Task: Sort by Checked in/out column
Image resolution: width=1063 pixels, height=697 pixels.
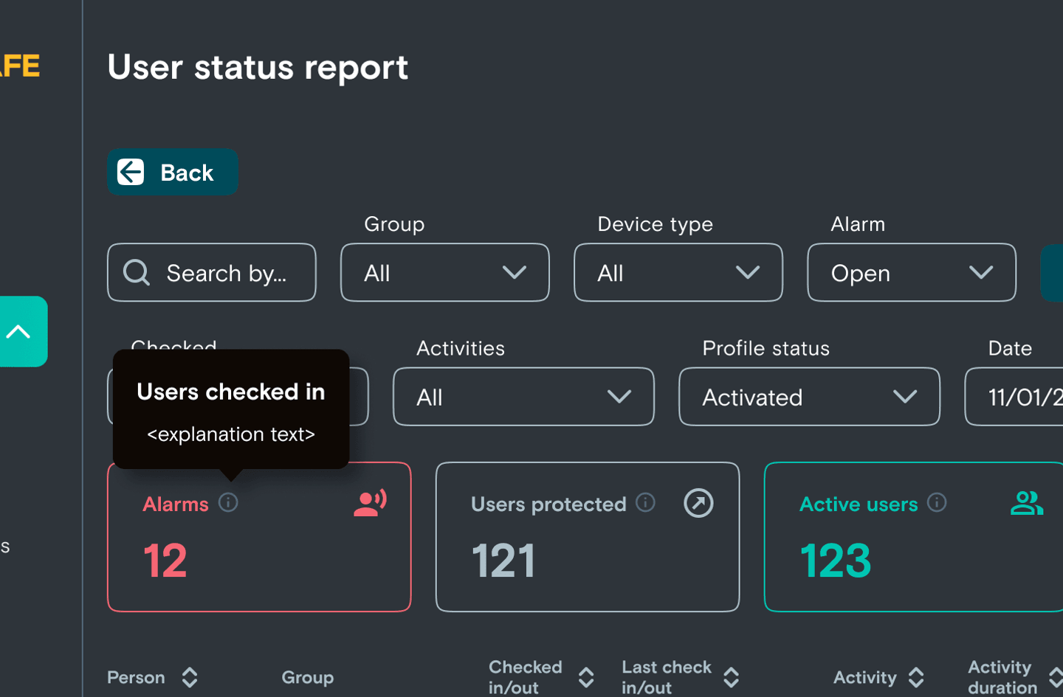Action: point(586,677)
